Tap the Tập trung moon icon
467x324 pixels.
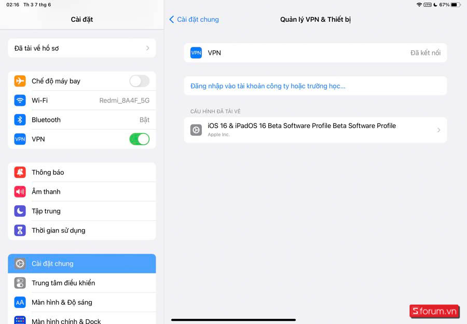[20, 211]
